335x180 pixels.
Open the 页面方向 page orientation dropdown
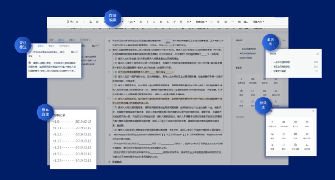(x=259, y=21)
